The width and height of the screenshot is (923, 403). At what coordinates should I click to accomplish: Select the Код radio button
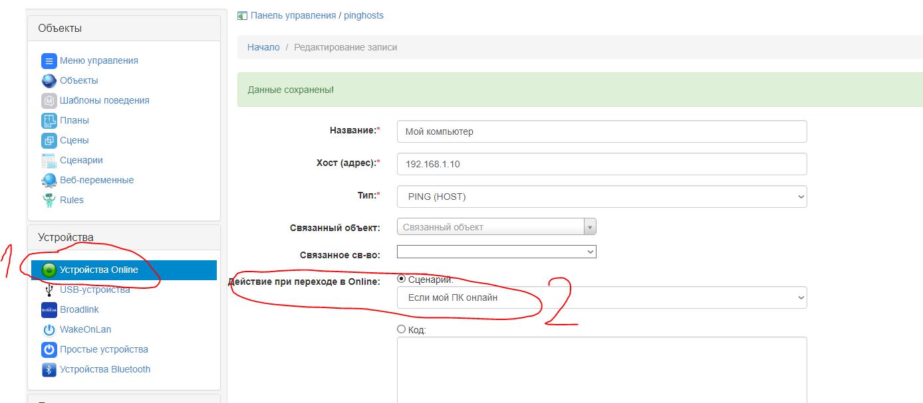(401, 329)
